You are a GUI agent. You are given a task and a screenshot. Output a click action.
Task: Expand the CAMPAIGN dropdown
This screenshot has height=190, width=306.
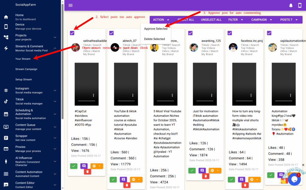pyautogui.click(x=261, y=20)
